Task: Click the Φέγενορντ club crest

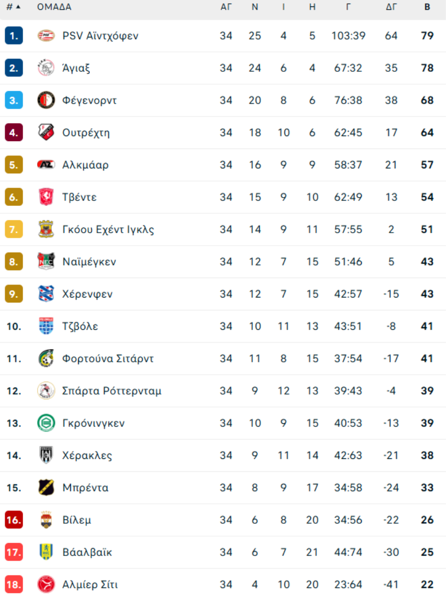Action: click(x=46, y=100)
